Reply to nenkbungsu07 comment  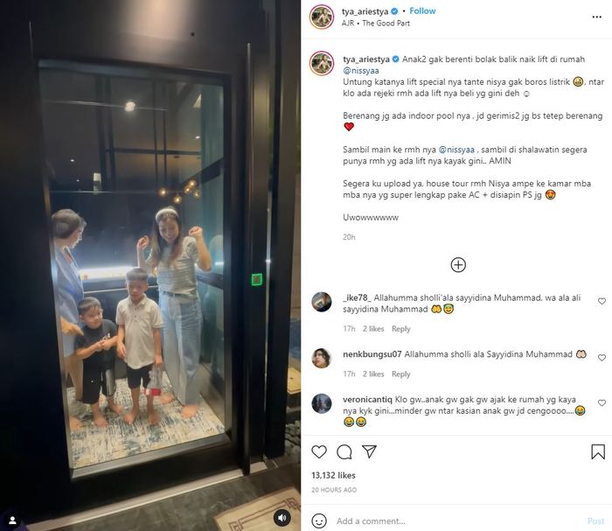coord(400,374)
